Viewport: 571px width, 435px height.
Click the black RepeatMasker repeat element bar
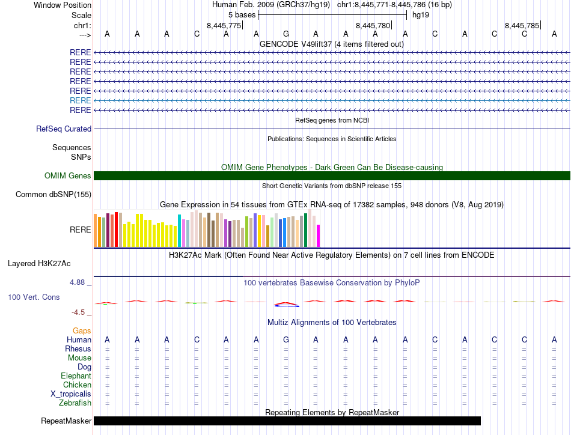coord(287,421)
